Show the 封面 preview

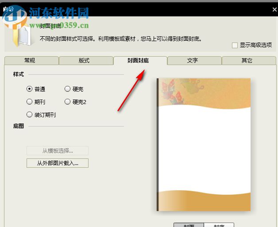click(189, 225)
